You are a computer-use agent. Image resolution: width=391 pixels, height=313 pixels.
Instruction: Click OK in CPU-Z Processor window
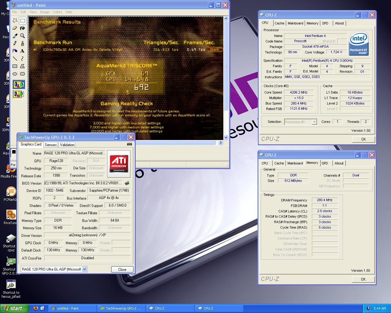tap(364, 139)
